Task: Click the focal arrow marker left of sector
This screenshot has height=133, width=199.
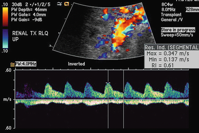Action: tap(50, 46)
